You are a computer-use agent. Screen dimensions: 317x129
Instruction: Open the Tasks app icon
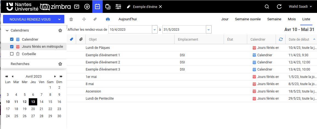(x=108, y=7)
